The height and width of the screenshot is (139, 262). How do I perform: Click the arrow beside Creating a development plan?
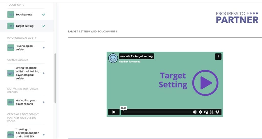pos(44,134)
